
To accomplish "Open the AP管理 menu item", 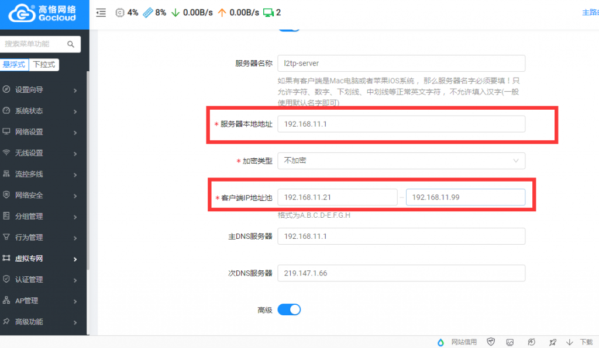I will pyautogui.click(x=42, y=300).
